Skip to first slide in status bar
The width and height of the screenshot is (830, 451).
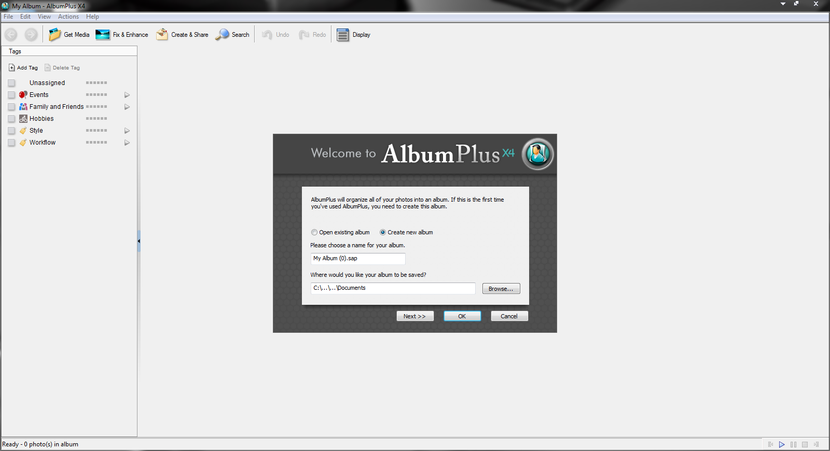click(770, 444)
